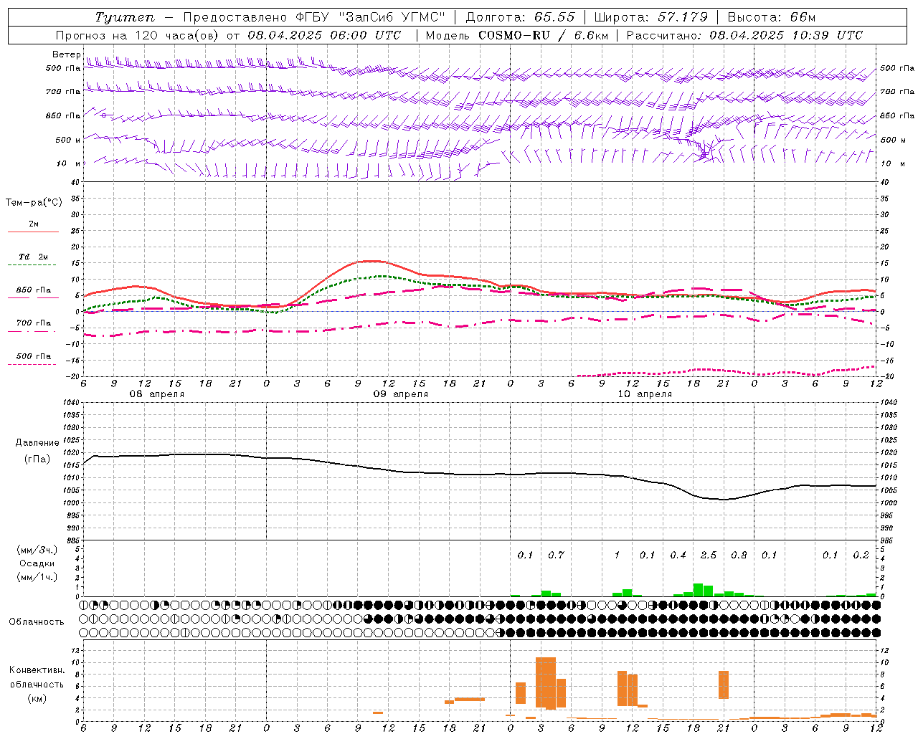Screen dimensions: 918x734
Task: Click the Облачность cloud cover label
Action: tap(37, 622)
